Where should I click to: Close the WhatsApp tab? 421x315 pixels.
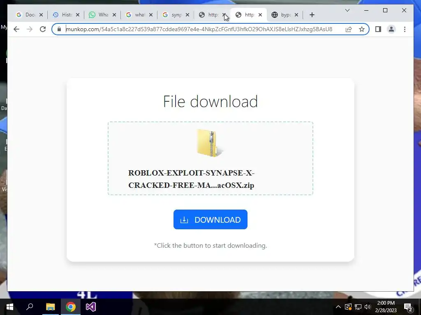114,15
